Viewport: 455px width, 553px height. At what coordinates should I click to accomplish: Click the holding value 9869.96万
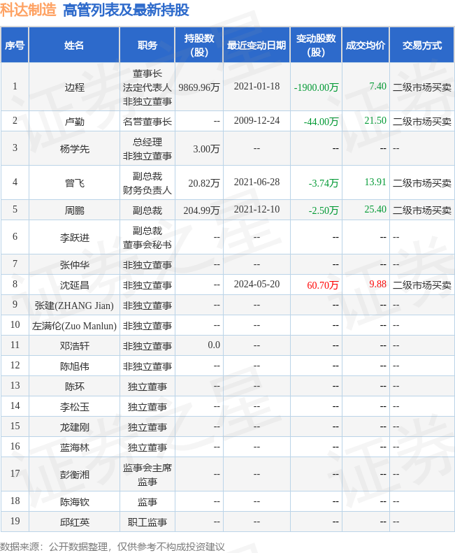point(199,87)
